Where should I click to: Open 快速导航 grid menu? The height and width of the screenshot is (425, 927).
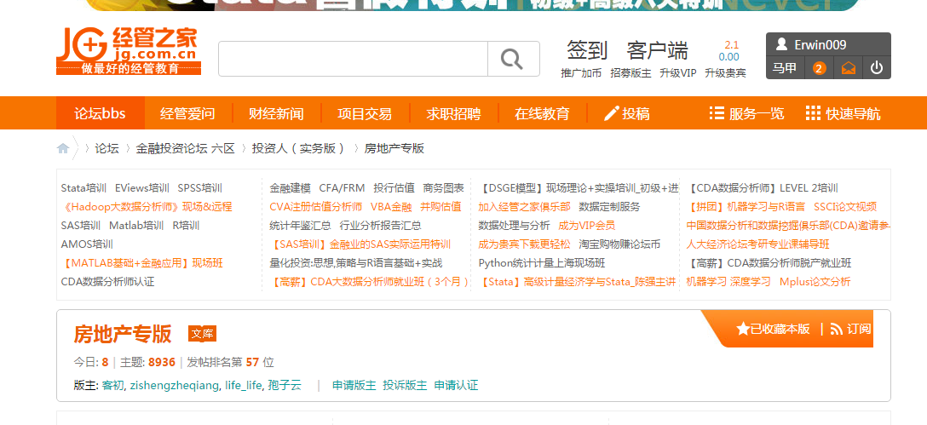(843, 113)
